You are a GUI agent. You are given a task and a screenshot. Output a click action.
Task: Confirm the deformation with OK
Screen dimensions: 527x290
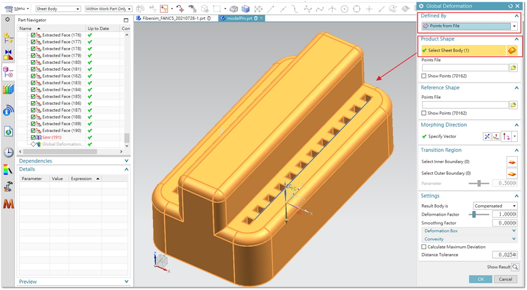point(481,279)
